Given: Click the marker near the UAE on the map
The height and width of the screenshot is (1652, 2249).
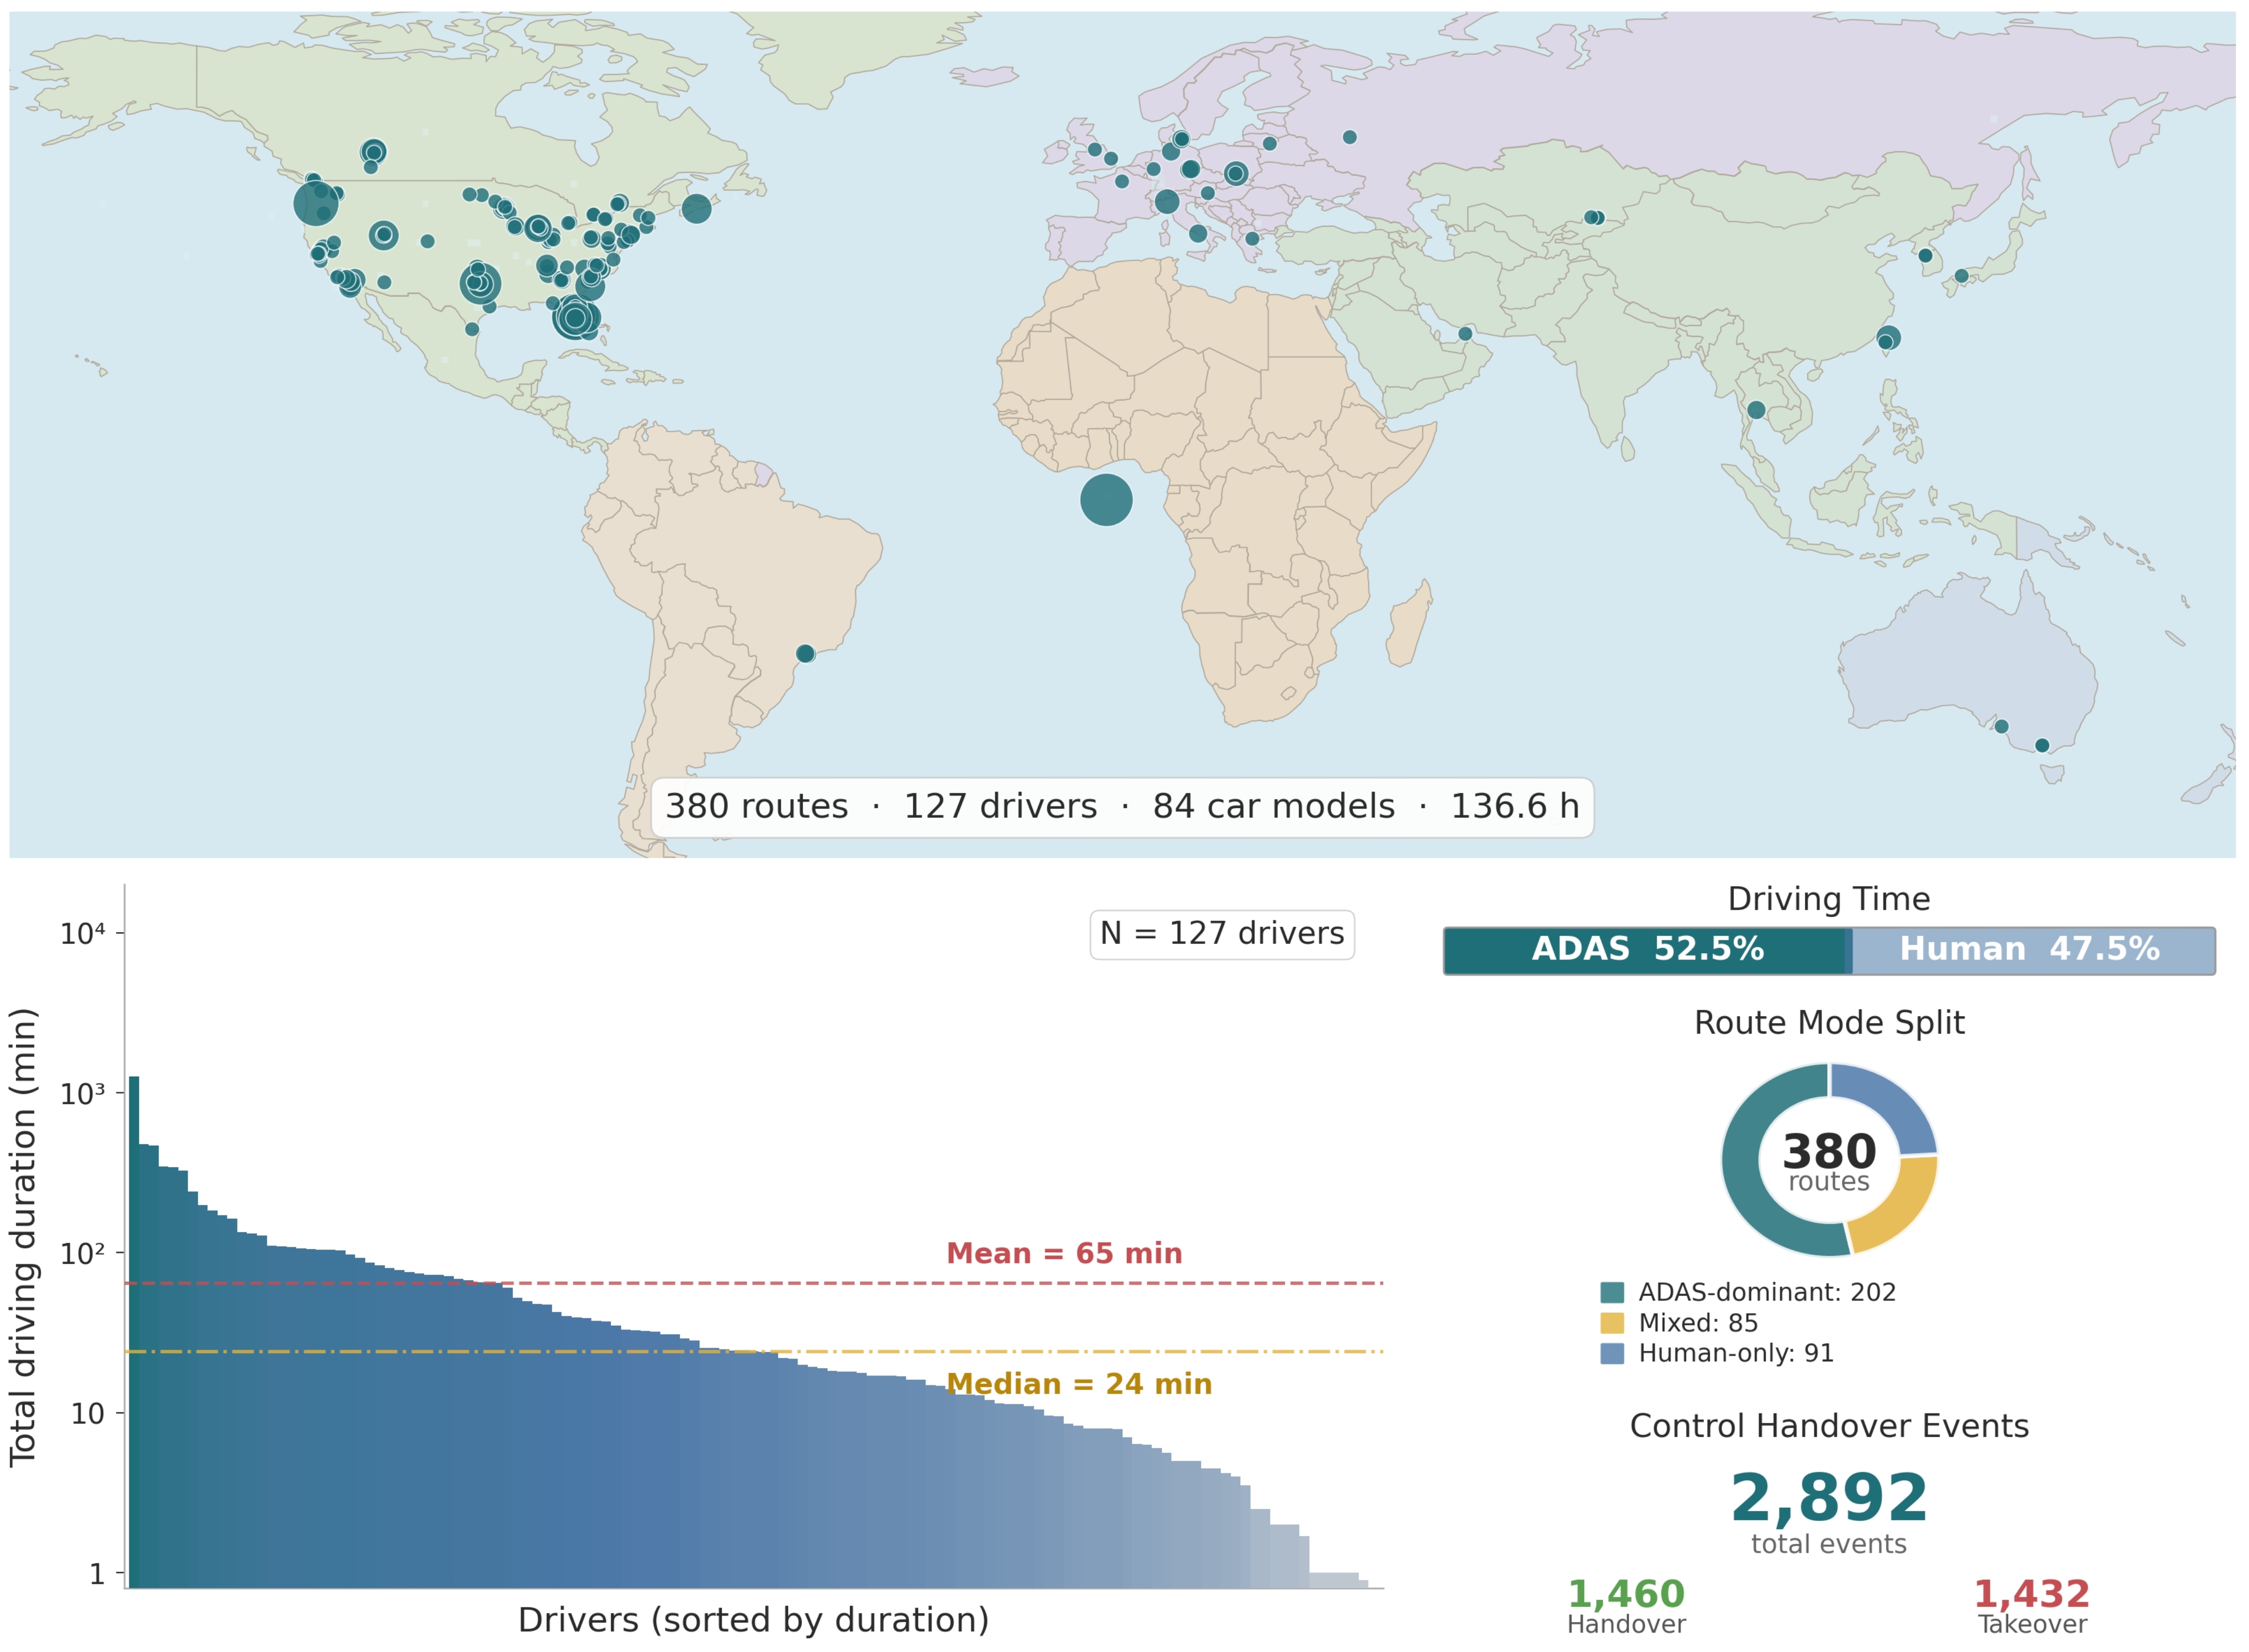Looking at the screenshot, I should tap(1465, 334).
